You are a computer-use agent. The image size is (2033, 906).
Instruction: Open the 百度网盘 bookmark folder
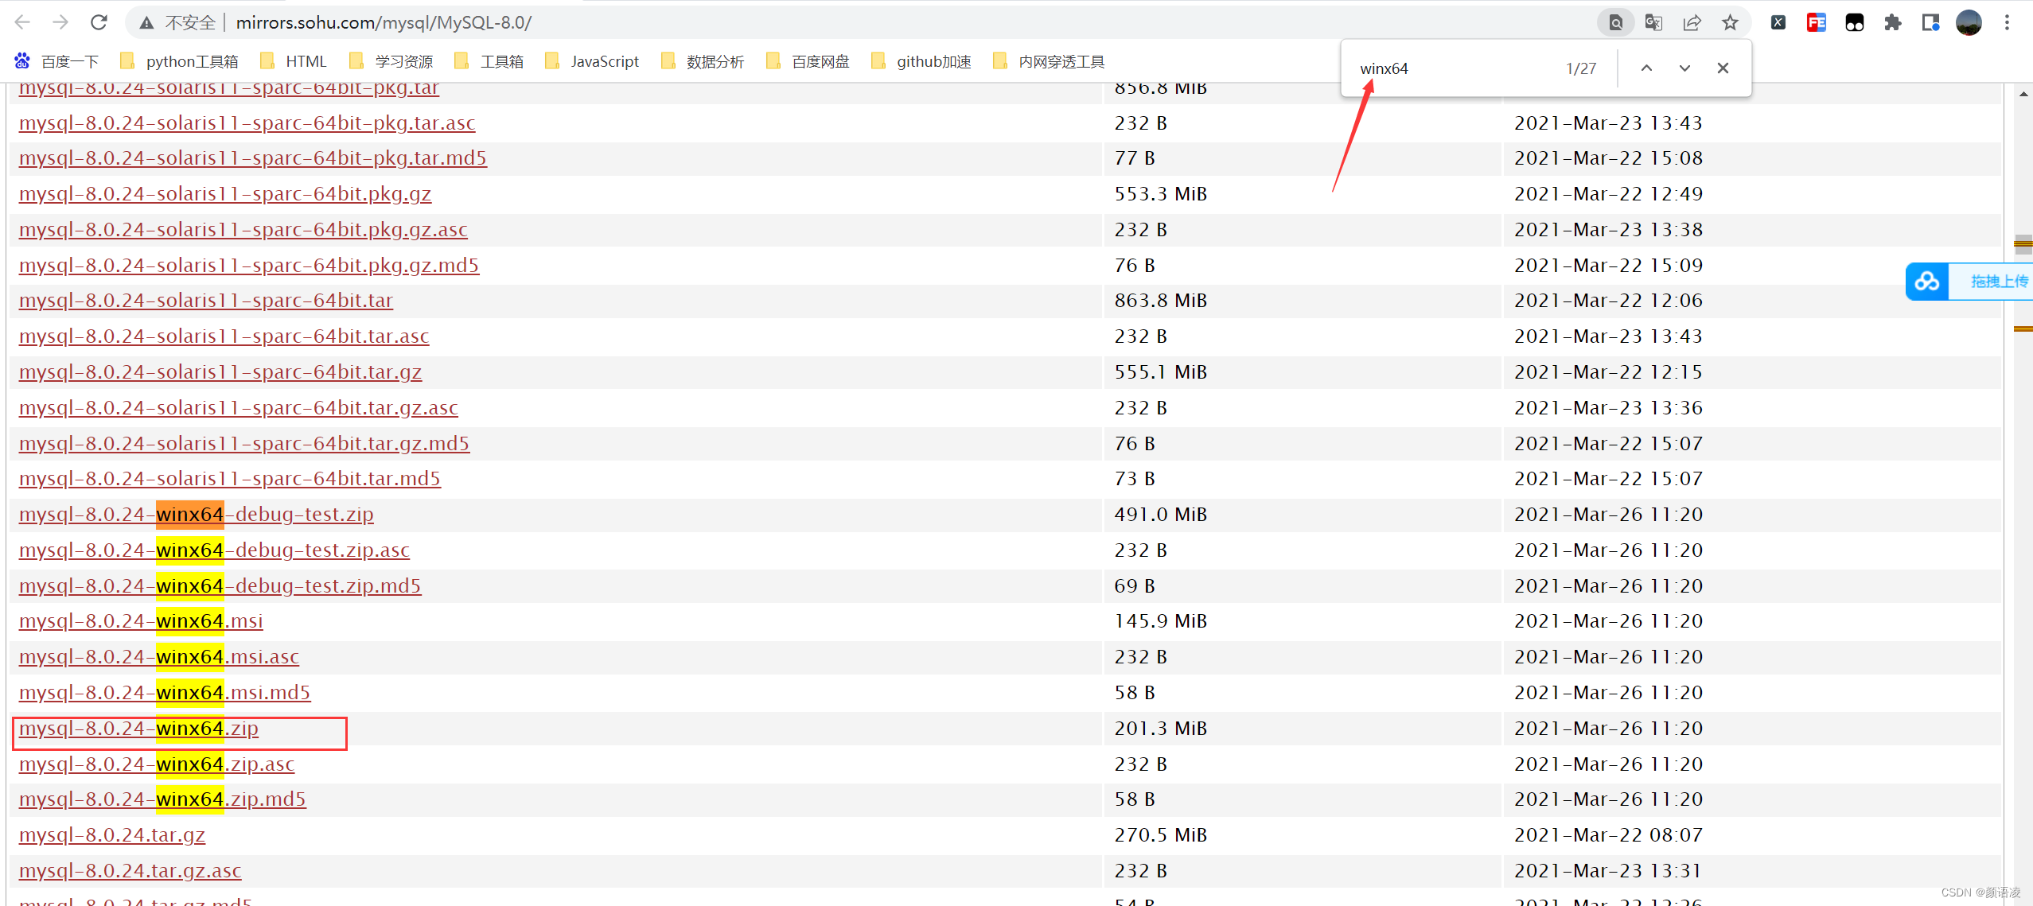click(808, 61)
